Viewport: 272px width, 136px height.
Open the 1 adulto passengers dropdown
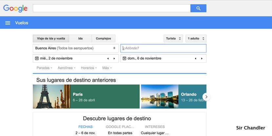(x=196, y=39)
